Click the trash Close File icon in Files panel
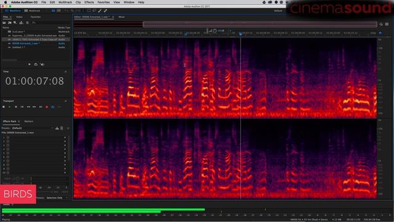Screen dimensions: 394x222 (27, 23)
